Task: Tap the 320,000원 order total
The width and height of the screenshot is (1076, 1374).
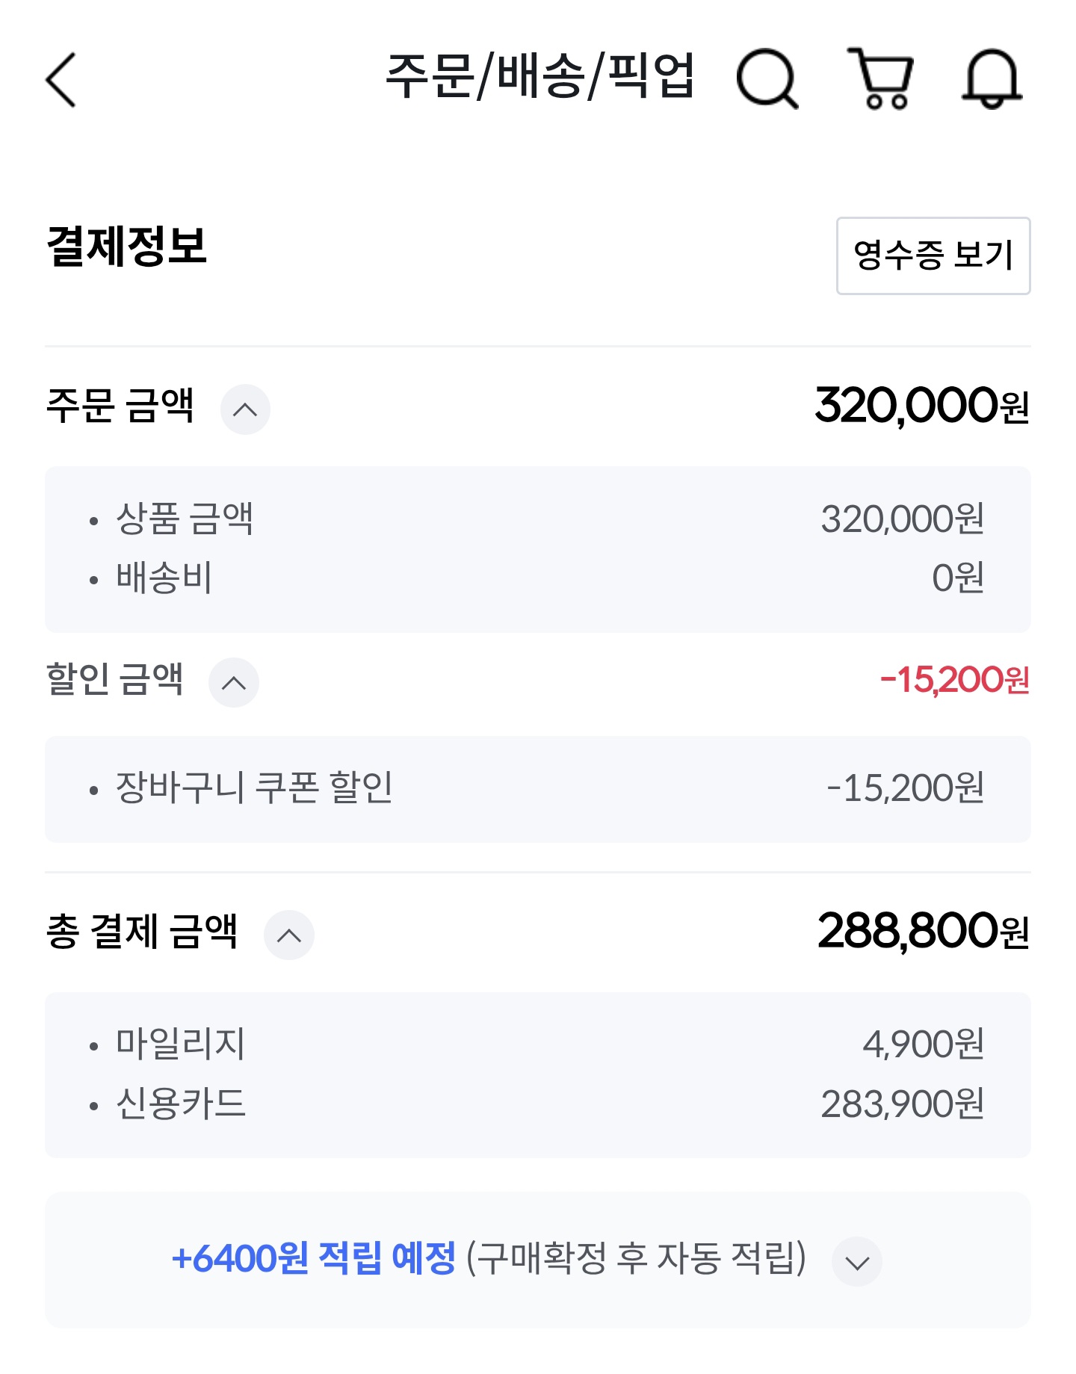Action: pos(922,406)
